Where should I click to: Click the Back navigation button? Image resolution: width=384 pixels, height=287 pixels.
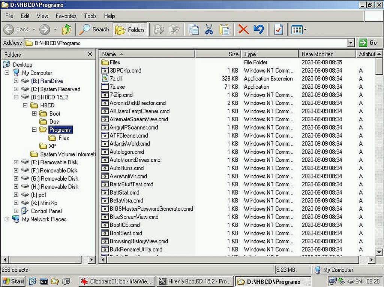tap(16, 30)
